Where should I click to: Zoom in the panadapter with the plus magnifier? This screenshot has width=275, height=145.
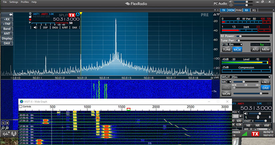click(x=7, y=128)
